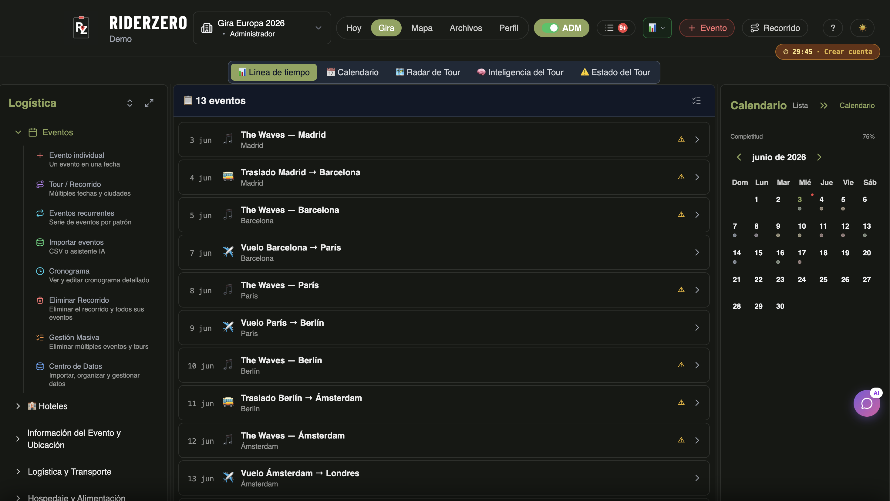Click the 29:45 Crear cuenta button
Screen dimensions: 890x501
pos(828,52)
